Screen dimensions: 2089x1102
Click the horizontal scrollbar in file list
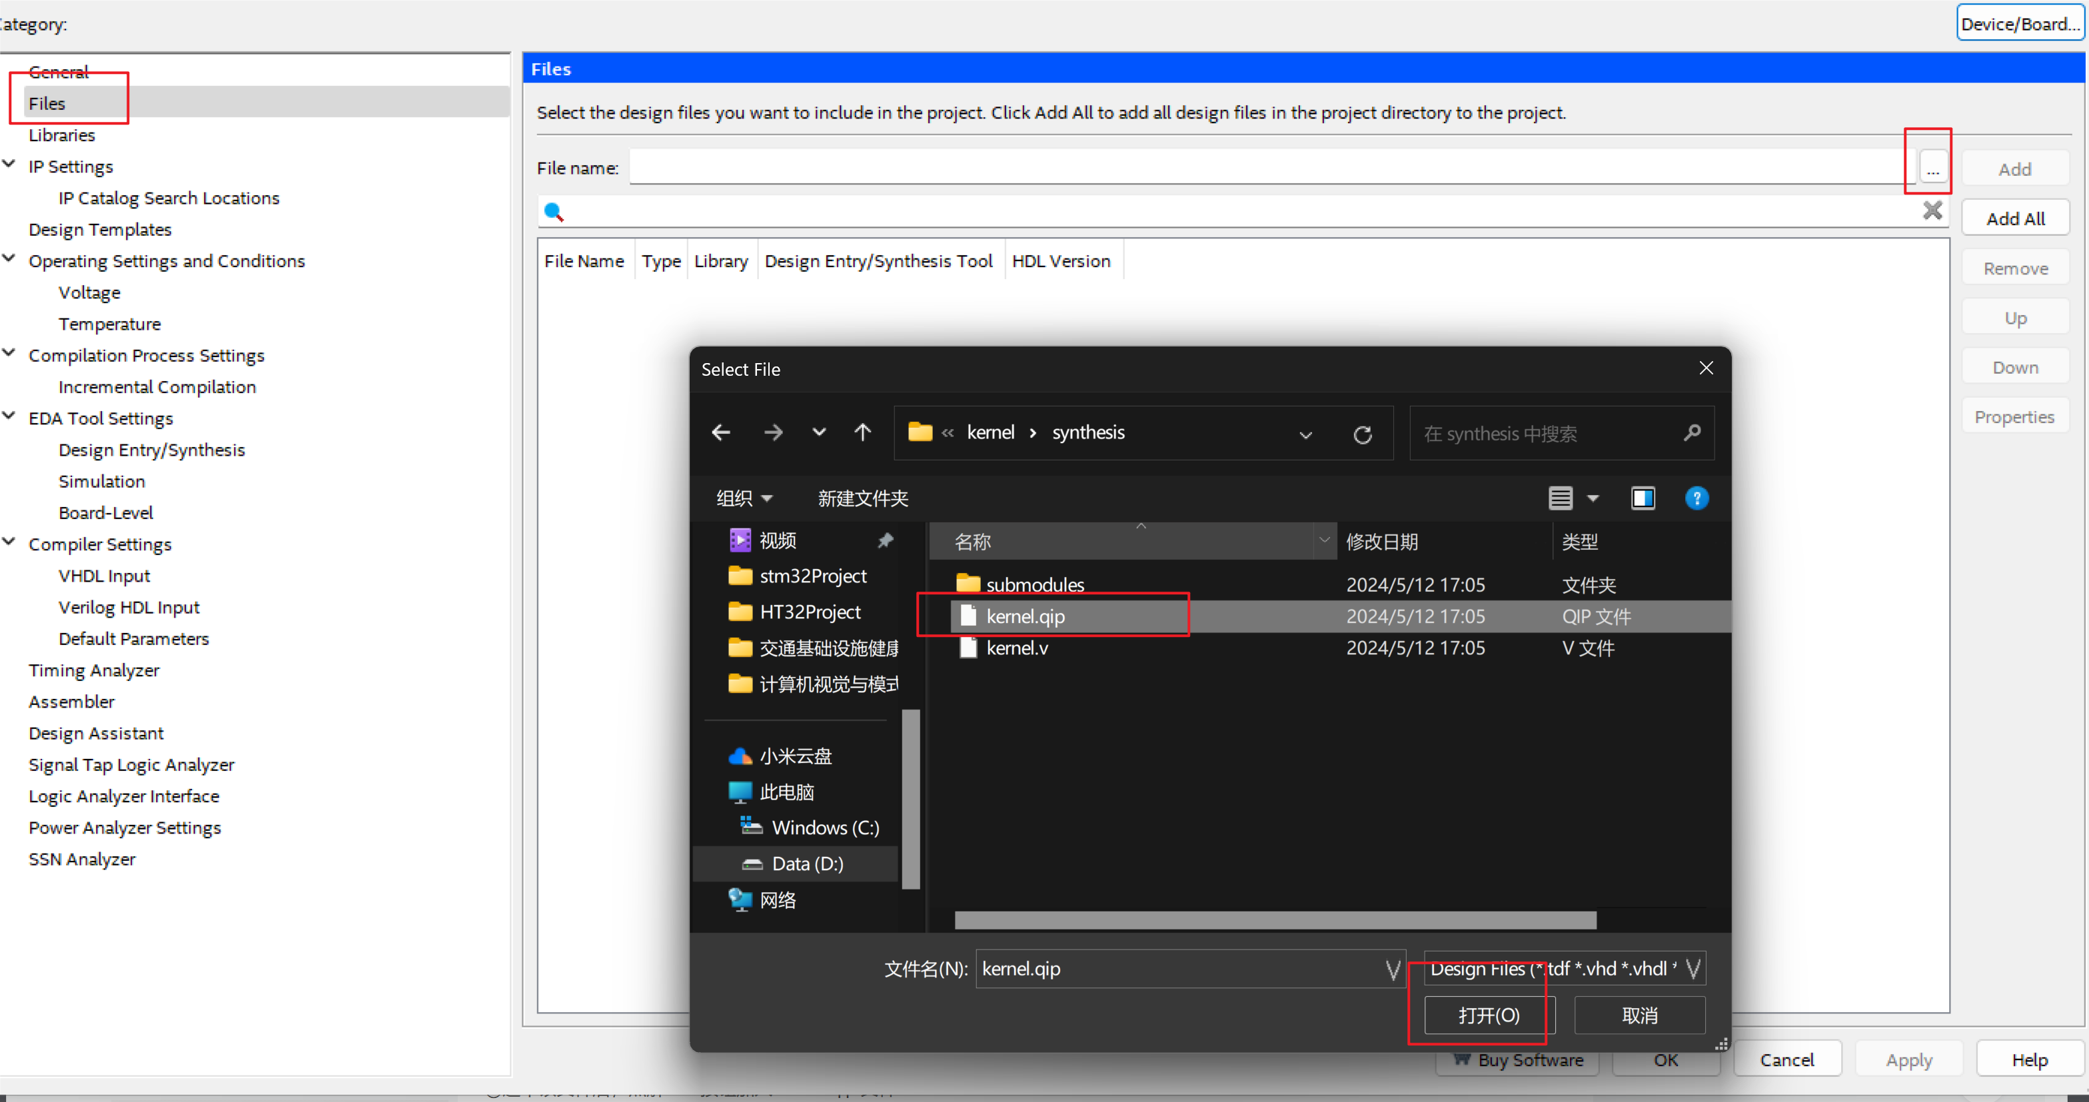tap(1275, 919)
